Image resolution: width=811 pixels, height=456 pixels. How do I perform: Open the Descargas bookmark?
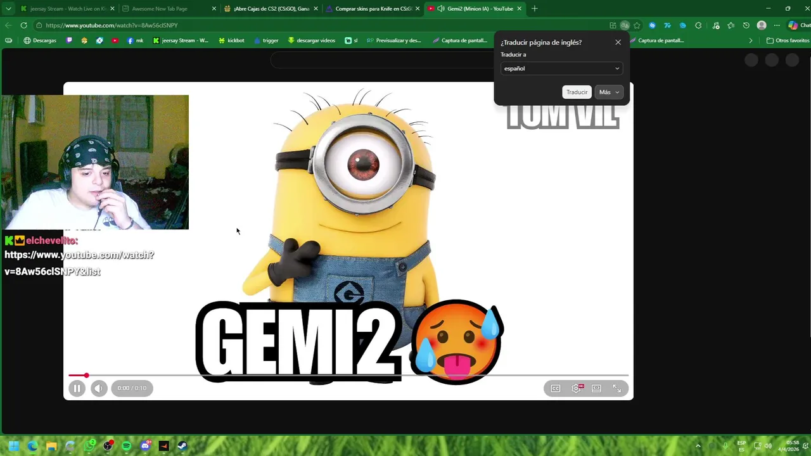pyautogui.click(x=40, y=41)
